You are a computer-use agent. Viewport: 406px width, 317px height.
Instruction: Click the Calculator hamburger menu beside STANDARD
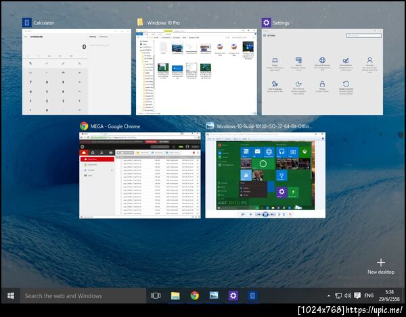pyautogui.click(x=26, y=36)
